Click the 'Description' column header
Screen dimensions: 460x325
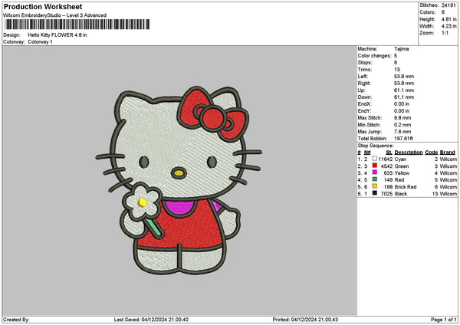pos(409,153)
